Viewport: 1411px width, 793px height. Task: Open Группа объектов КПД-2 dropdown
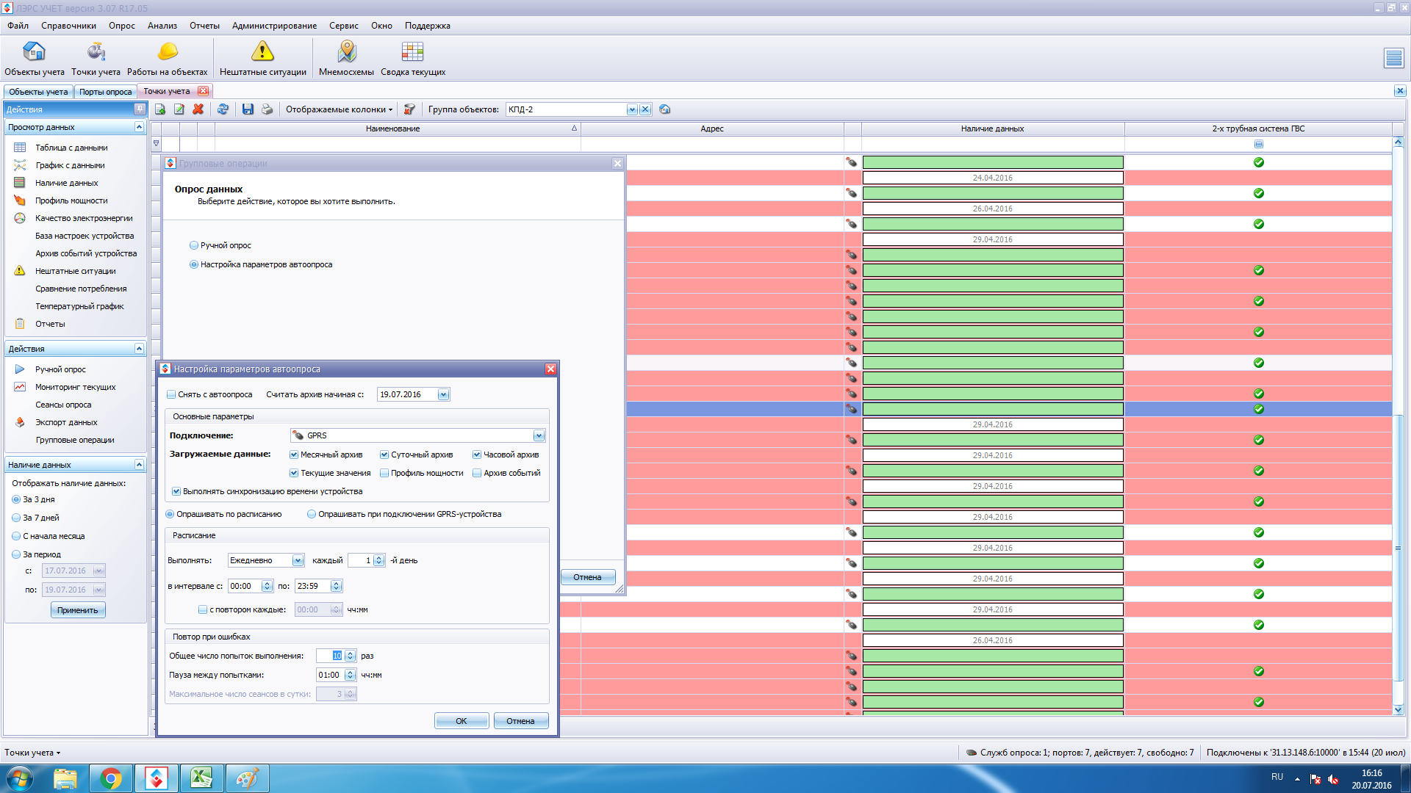pyautogui.click(x=632, y=109)
